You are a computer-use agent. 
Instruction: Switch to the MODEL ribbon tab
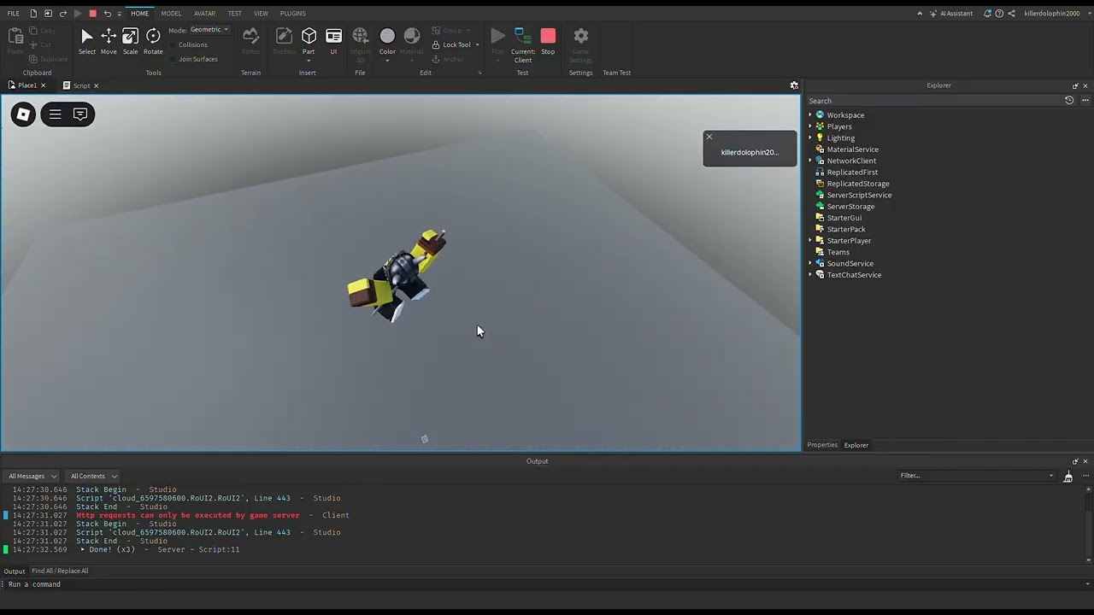tap(171, 14)
